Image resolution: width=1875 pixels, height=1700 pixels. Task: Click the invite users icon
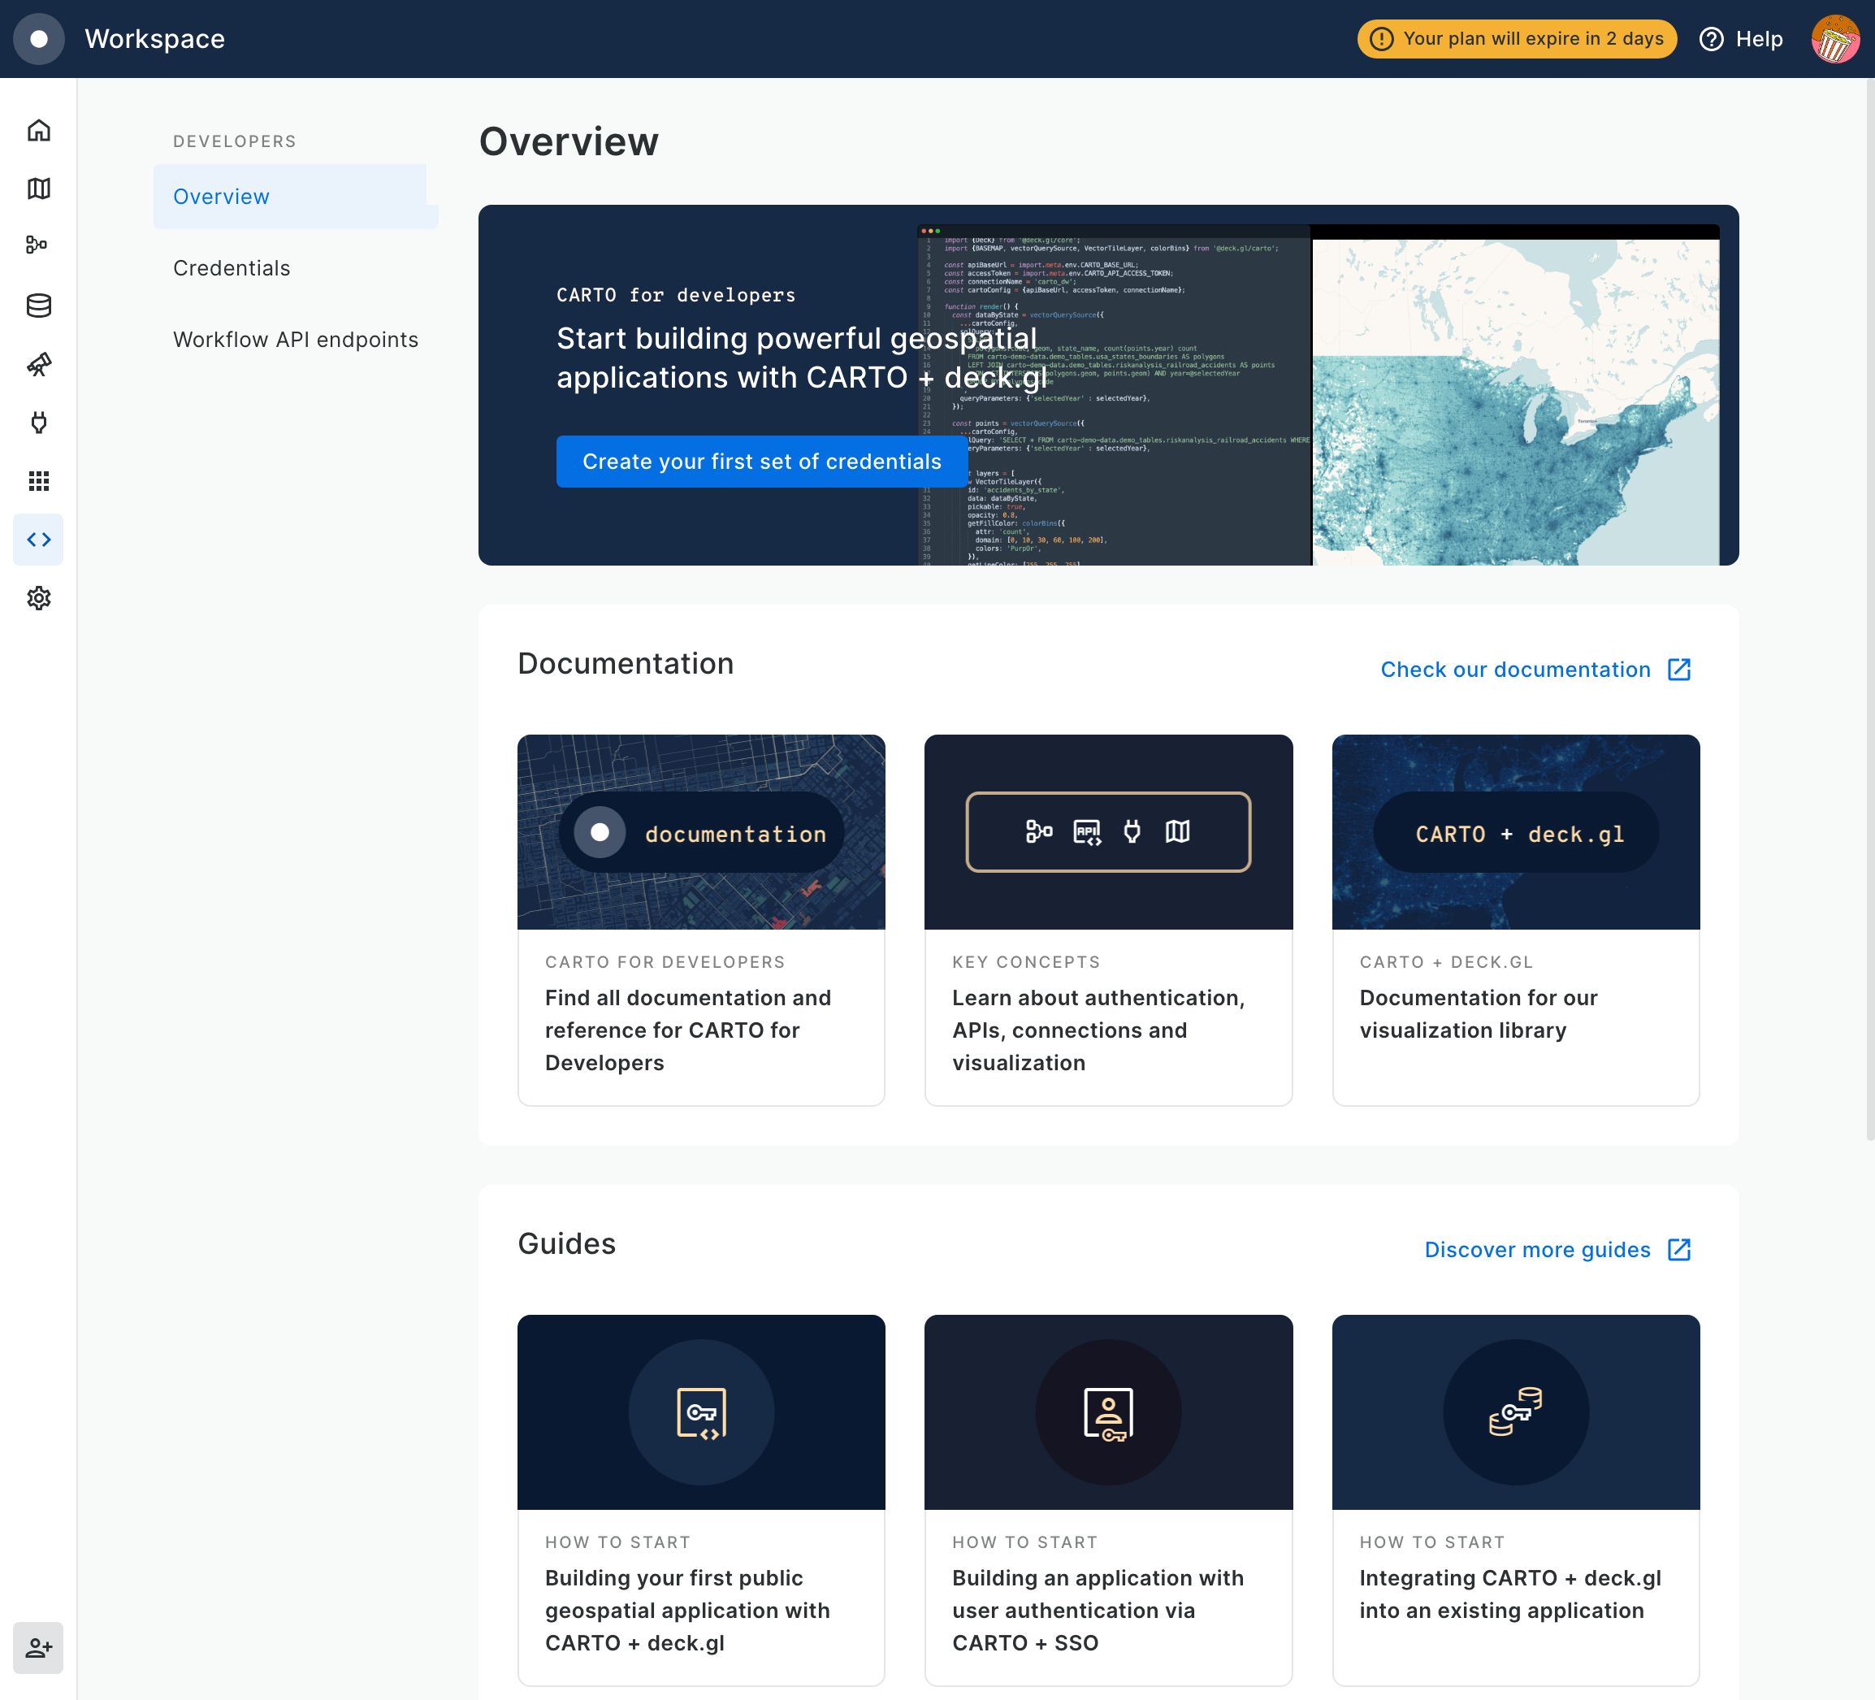(x=38, y=1648)
